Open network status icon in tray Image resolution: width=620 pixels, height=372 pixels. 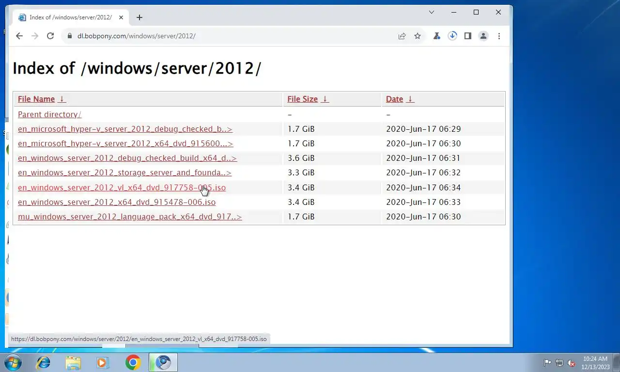pos(559,363)
